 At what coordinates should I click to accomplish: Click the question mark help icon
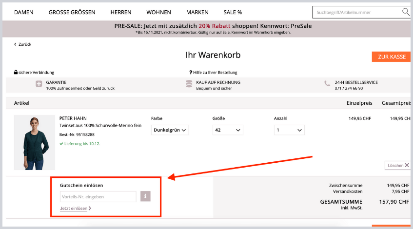click(x=191, y=73)
